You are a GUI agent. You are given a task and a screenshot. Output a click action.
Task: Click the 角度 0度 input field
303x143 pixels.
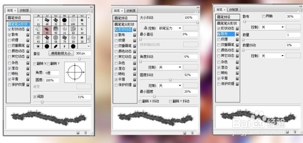tap(52, 73)
